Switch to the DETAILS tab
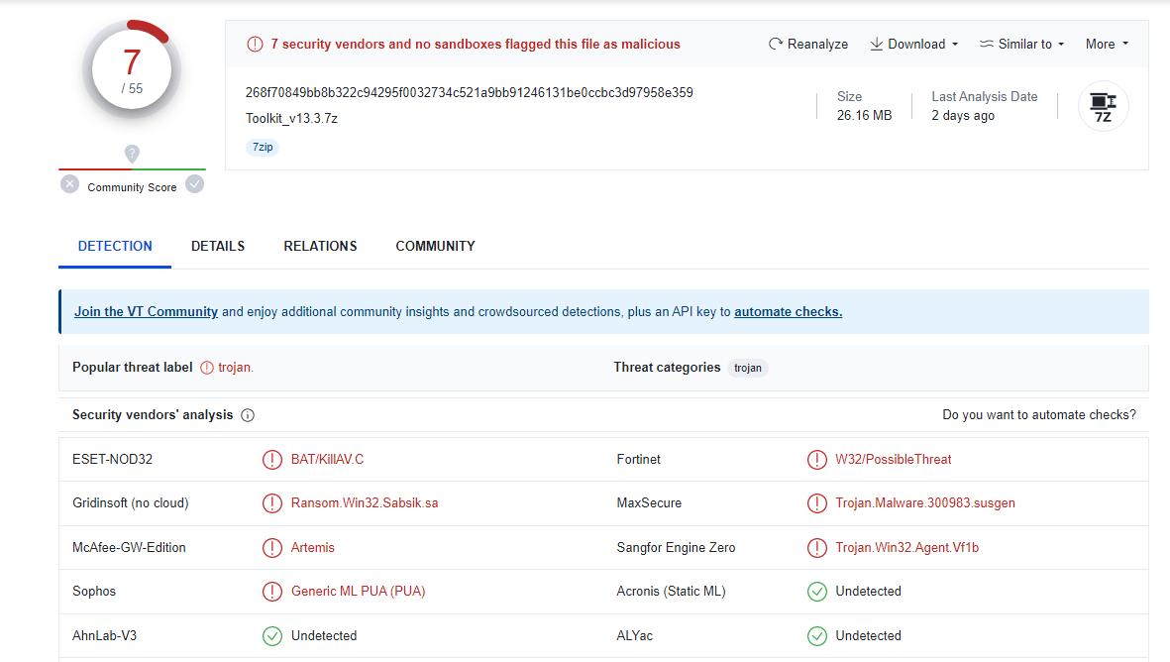The height and width of the screenshot is (662, 1170). (218, 246)
